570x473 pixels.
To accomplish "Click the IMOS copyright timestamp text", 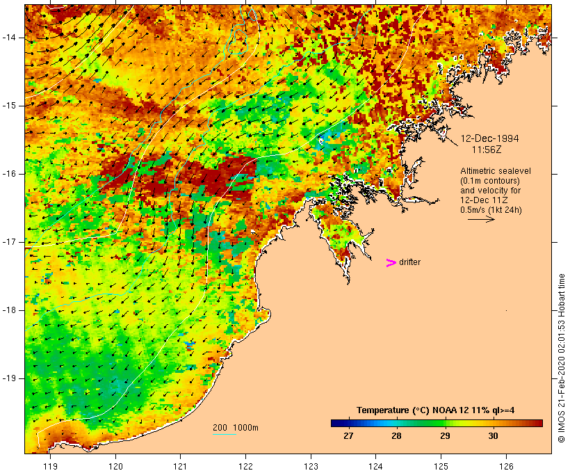I will click(561, 358).
